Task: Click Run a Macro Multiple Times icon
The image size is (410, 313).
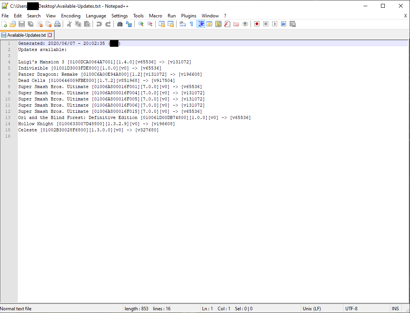Action: tap(283, 24)
